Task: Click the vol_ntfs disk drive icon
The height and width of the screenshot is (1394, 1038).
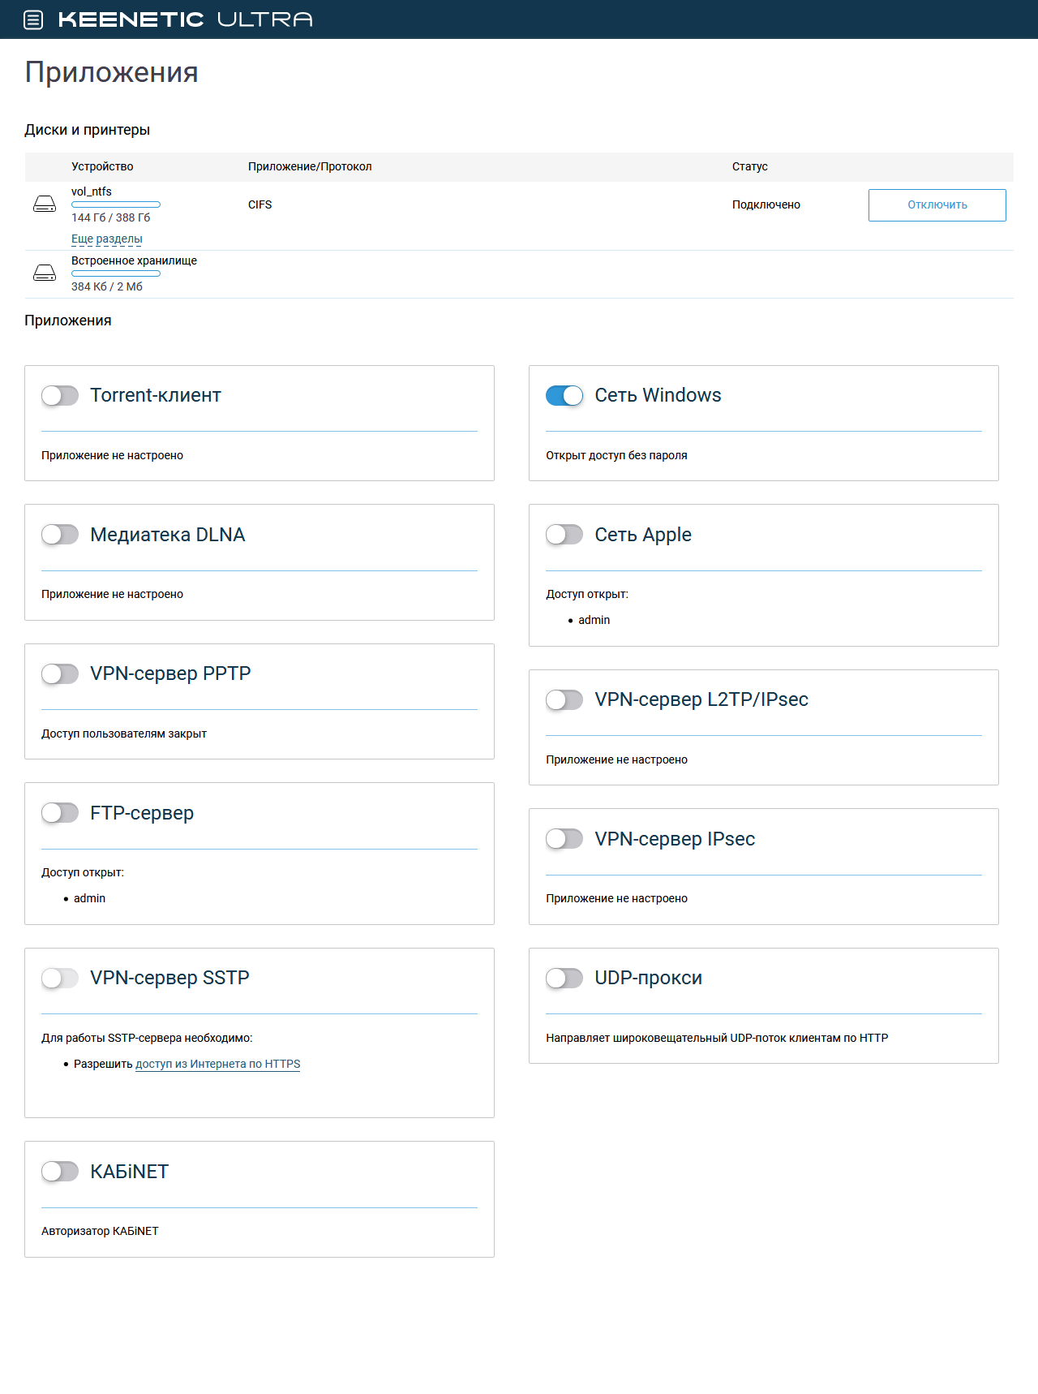Action: (x=45, y=204)
